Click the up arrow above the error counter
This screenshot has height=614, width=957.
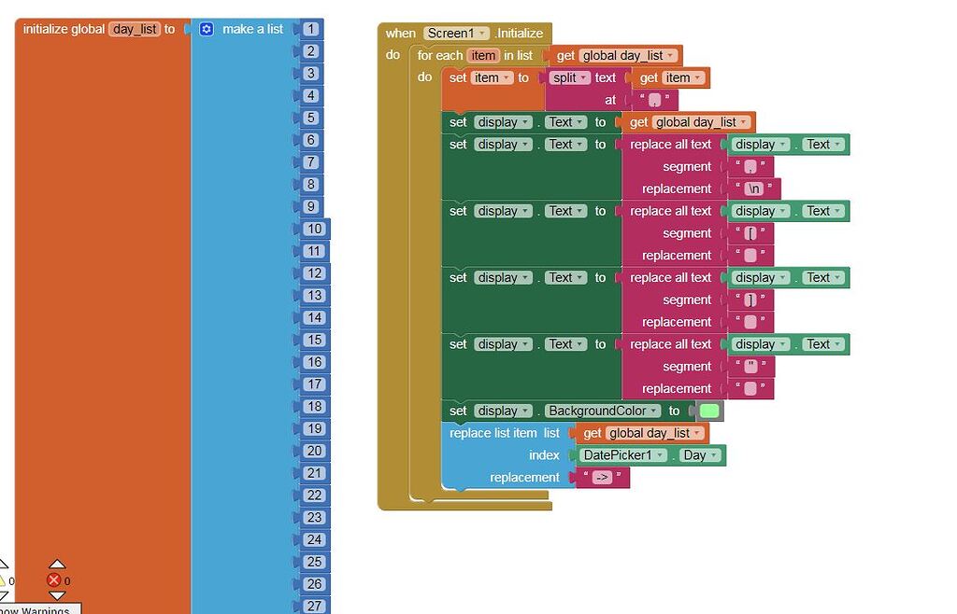pyautogui.click(x=58, y=564)
